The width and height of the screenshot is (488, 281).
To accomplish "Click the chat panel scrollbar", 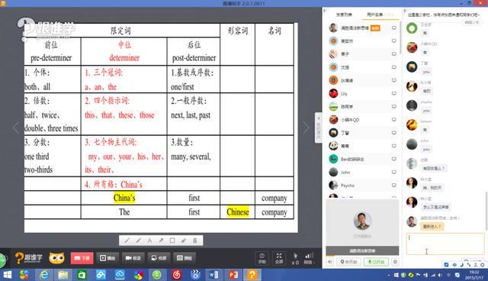I will pyautogui.click(x=486, y=211).
